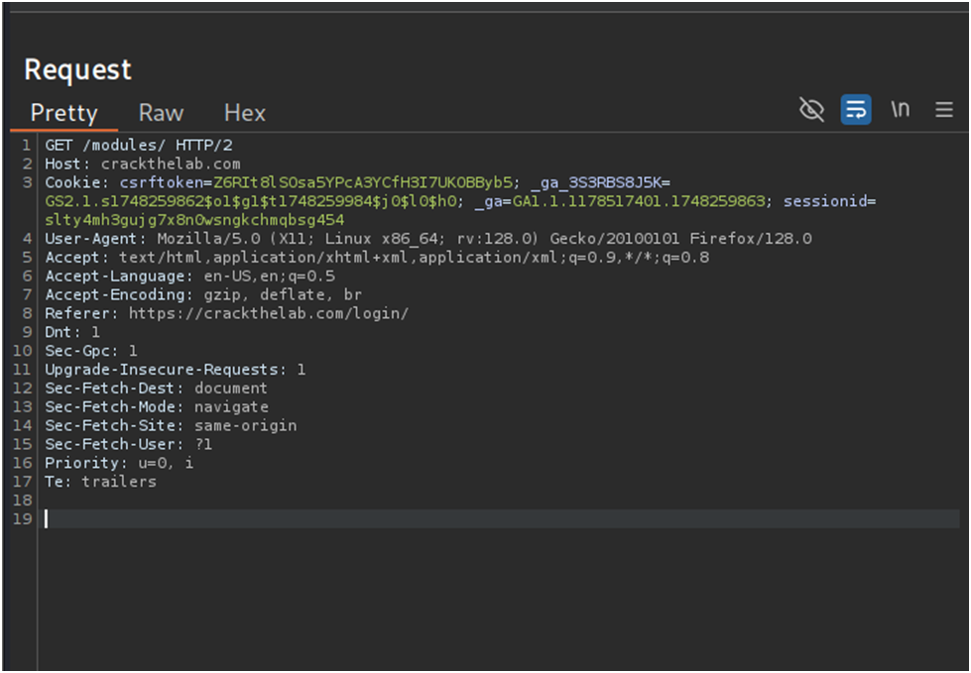Click line number 3 in the gutter

point(25,182)
